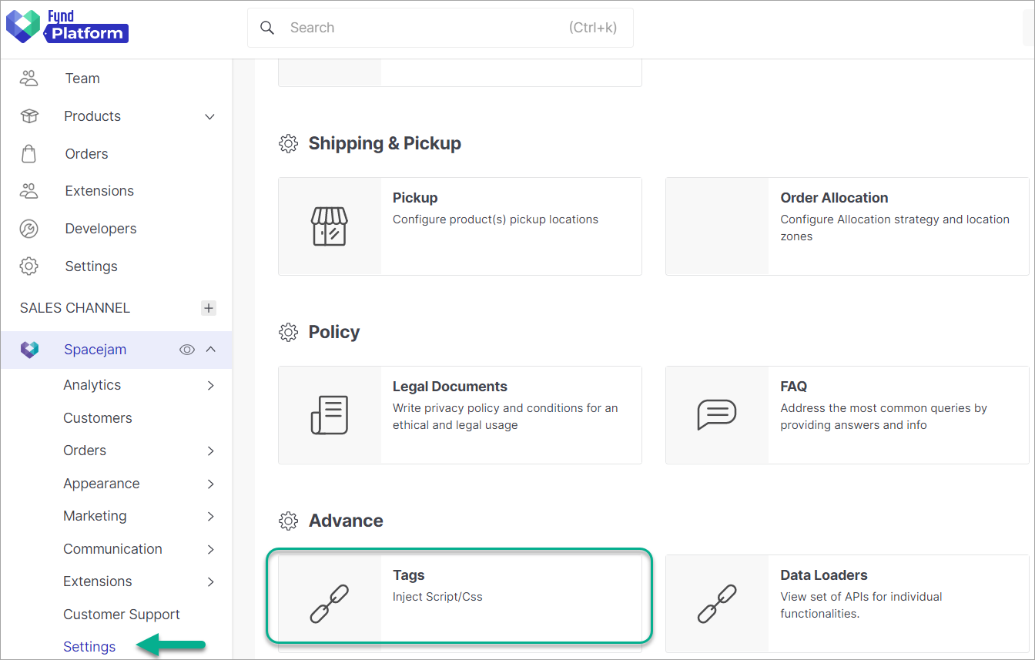1035x660 pixels.
Task: Focus the Search input field
Action: pyautogui.click(x=440, y=28)
